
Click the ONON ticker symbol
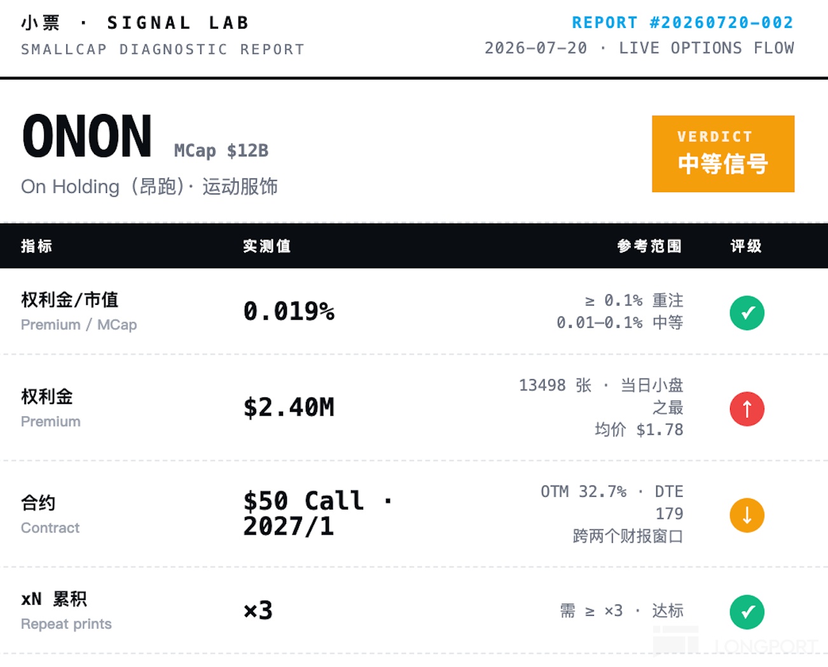pos(87,136)
